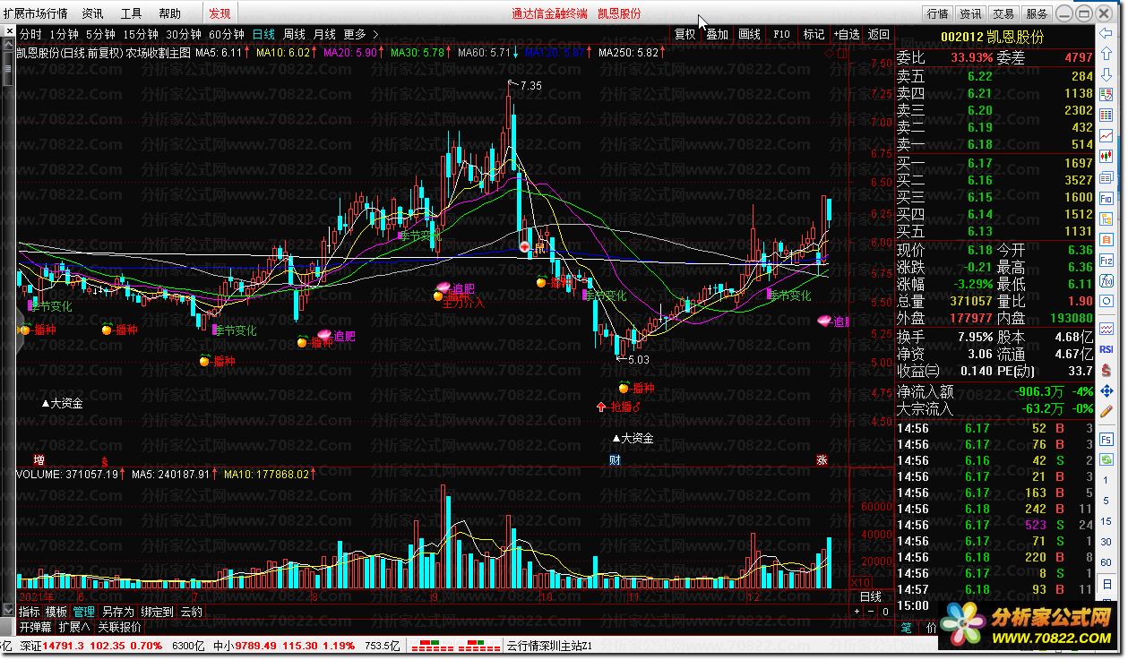Select the '发现' menu item
This screenshot has height=660, width=1128.
(x=220, y=13)
